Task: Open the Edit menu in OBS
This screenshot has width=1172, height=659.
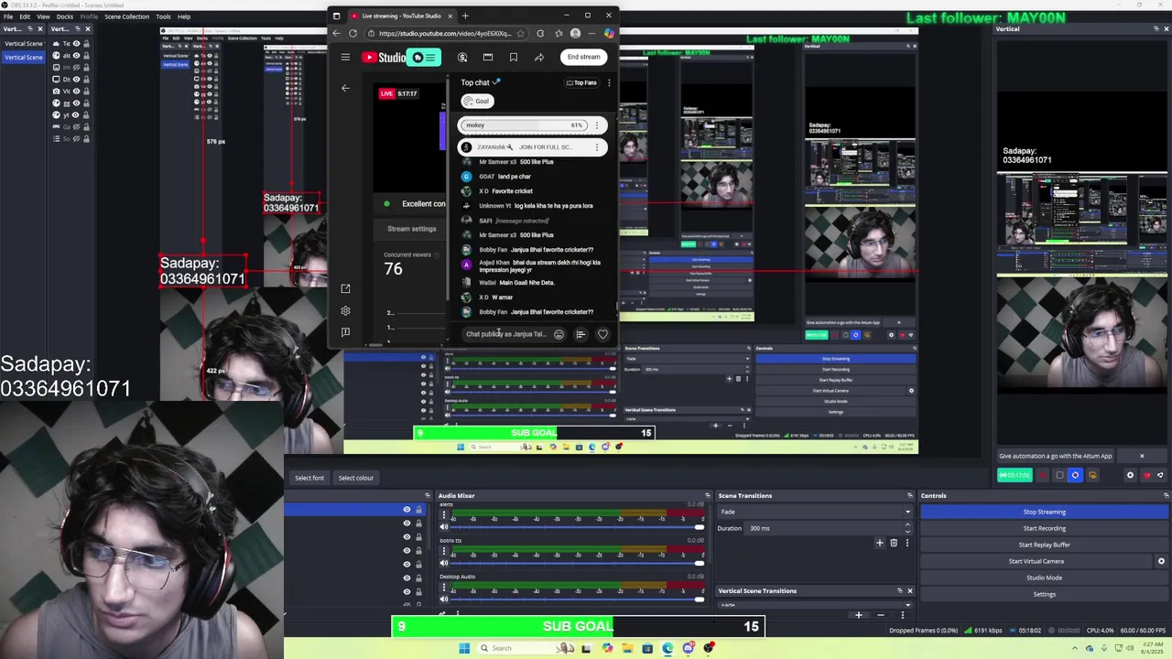Action: coord(25,16)
